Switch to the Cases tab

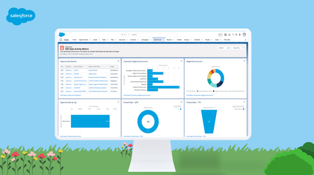(x=217, y=40)
